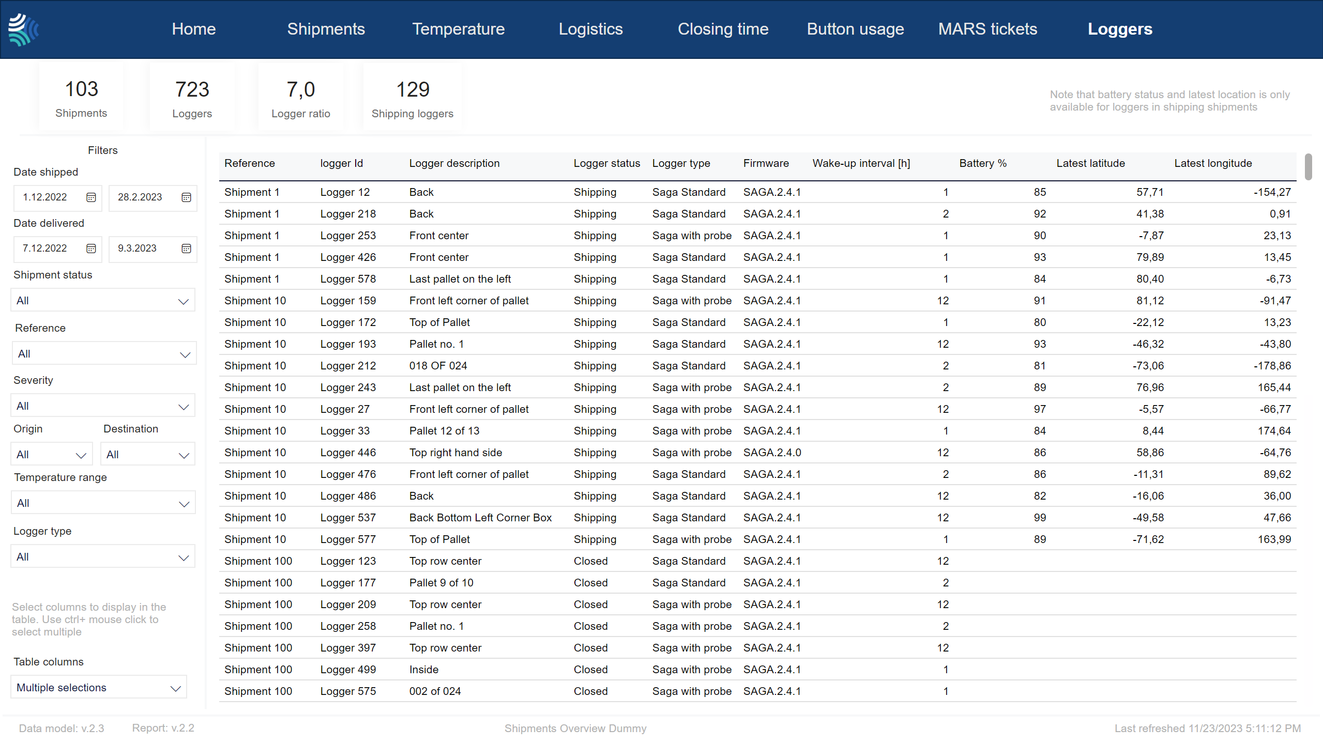Viewport: 1323px width, 744px height.
Task: Expand the Temperature range dropdown
Action: pos(103,503)
